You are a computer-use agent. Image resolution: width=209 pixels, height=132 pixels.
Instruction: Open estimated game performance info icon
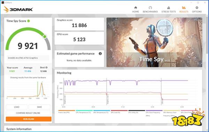click(100, 53)
